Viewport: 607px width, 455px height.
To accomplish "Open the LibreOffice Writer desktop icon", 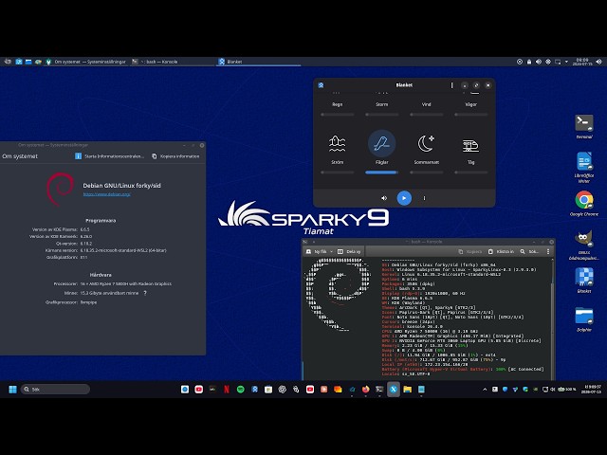I will [x=584, y=167].
